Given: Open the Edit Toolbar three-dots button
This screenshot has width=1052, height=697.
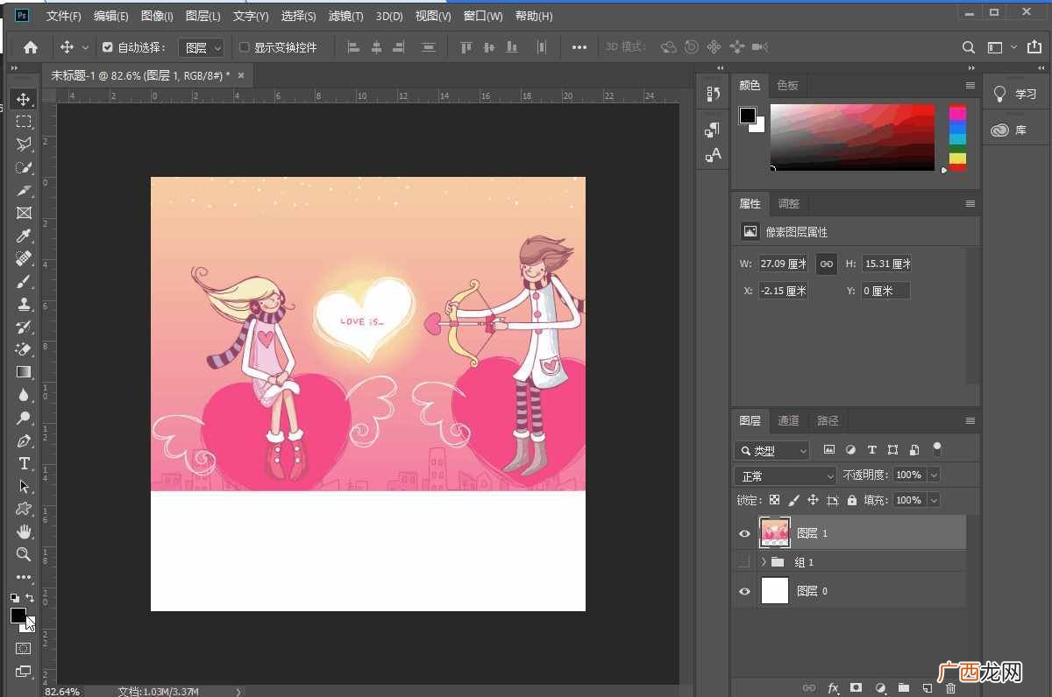Looking at the screenshot, I should (24, 577).
